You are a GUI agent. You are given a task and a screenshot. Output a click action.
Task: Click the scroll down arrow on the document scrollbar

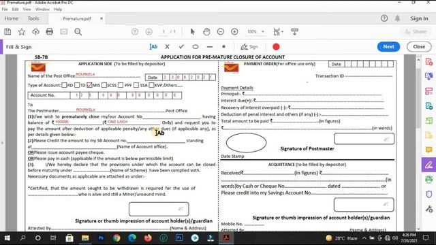(418, 229)
